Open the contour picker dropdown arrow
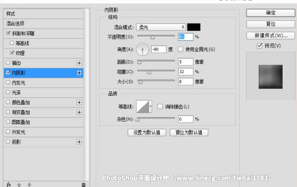 click(150, 107)
